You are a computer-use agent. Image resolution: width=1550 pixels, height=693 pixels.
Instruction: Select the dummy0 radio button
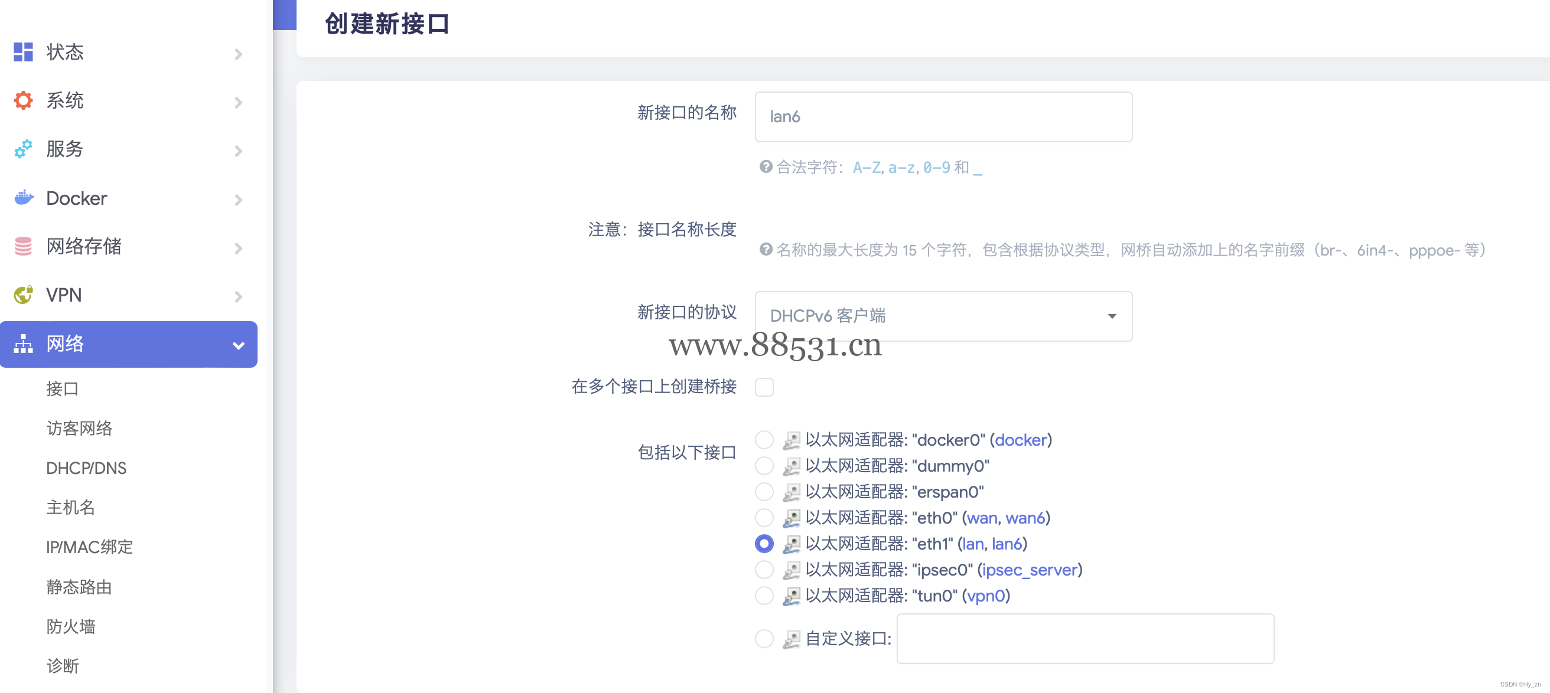point(764,466)
